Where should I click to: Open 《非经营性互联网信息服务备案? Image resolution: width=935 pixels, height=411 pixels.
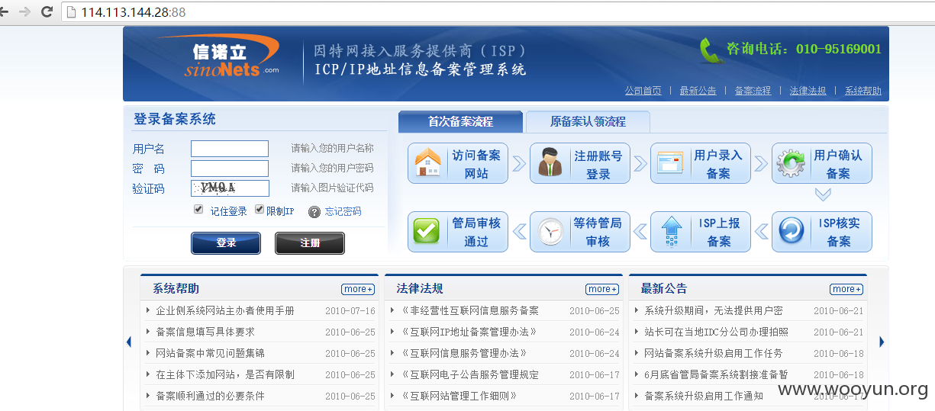(x=469, y=311)
